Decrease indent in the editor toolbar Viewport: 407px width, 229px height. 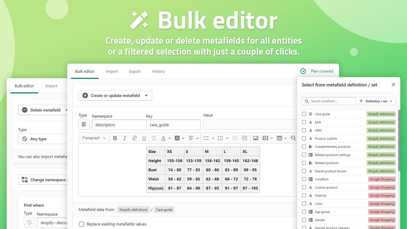[x=235, y=138]
